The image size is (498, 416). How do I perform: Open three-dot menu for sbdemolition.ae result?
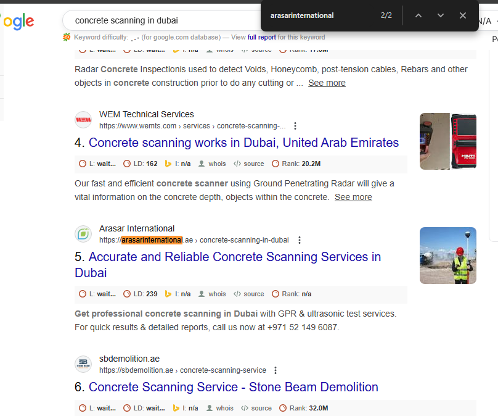tap(276, 370)
